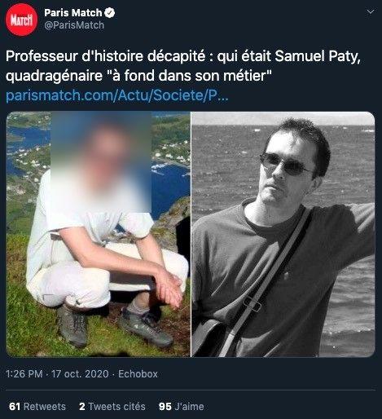Screen dimensions: 382x419
Task: Visit the @ParisMatch handle profile
Action: 74,25
